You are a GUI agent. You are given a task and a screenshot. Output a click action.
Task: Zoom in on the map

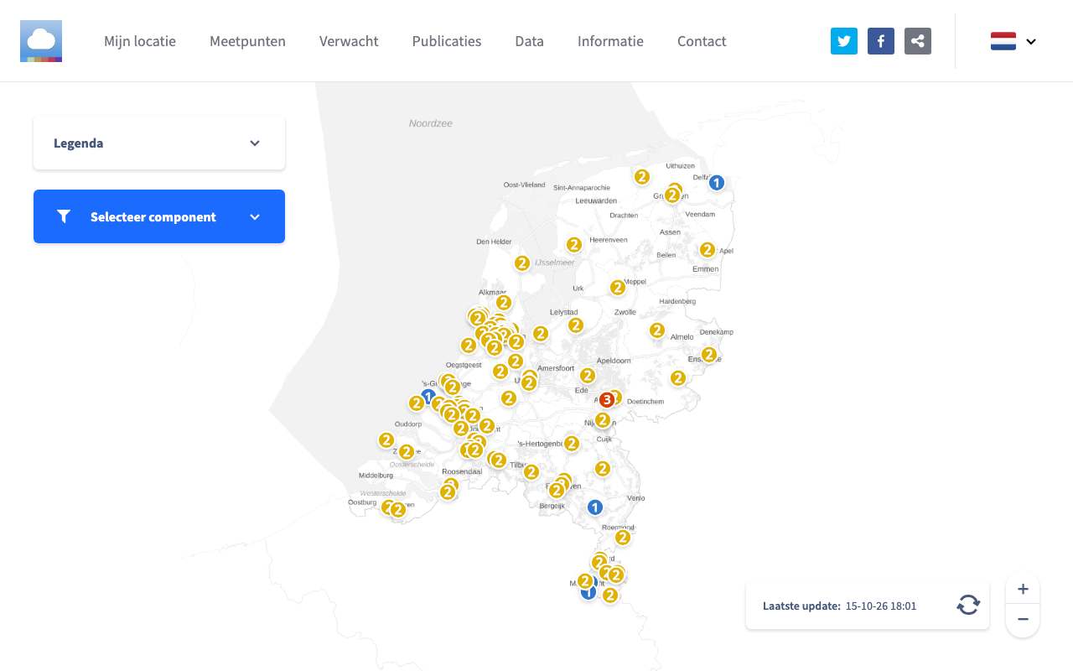coord(1023,589)
